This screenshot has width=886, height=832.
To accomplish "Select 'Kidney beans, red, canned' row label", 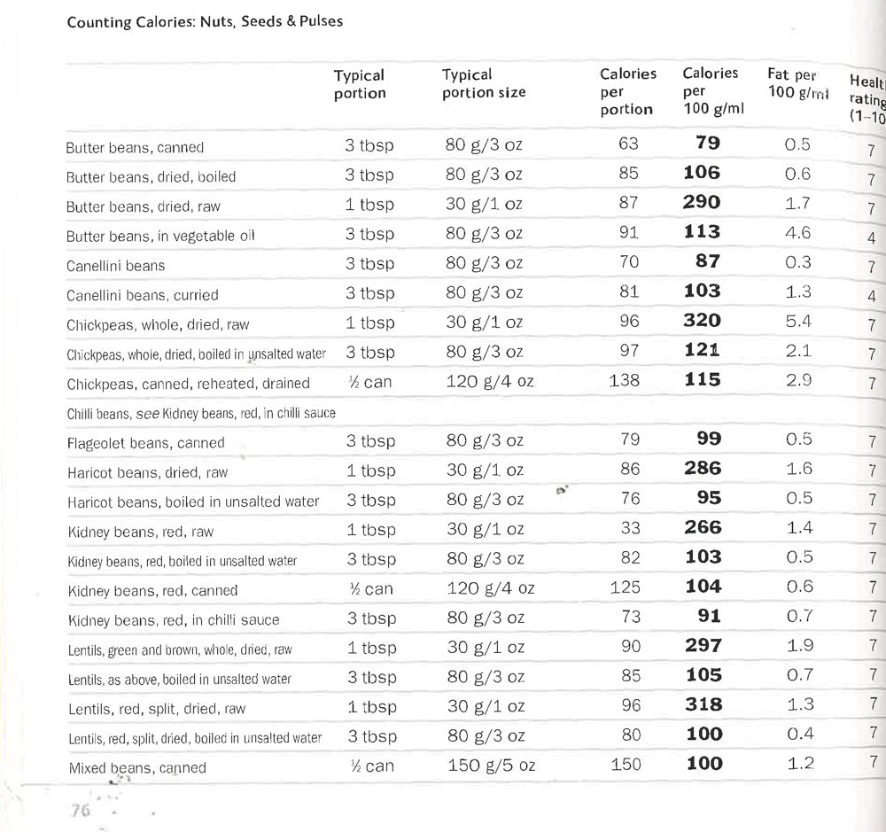I will coord(152,590).
